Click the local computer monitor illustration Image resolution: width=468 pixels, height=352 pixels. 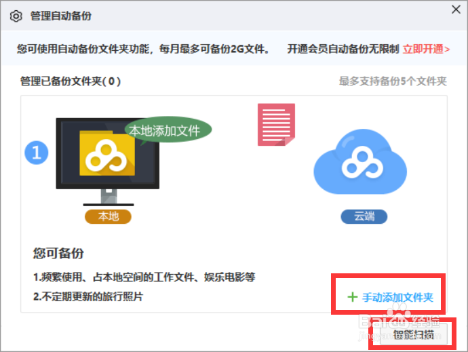[x=108, y=161]
